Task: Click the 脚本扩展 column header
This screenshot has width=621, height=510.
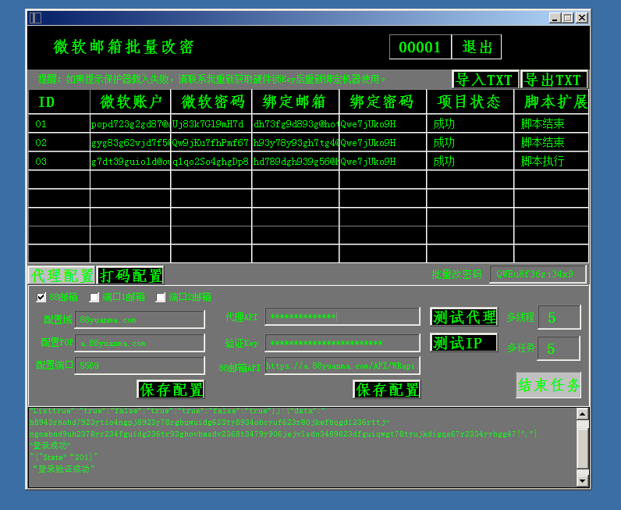Action: [x=552, y=102]
